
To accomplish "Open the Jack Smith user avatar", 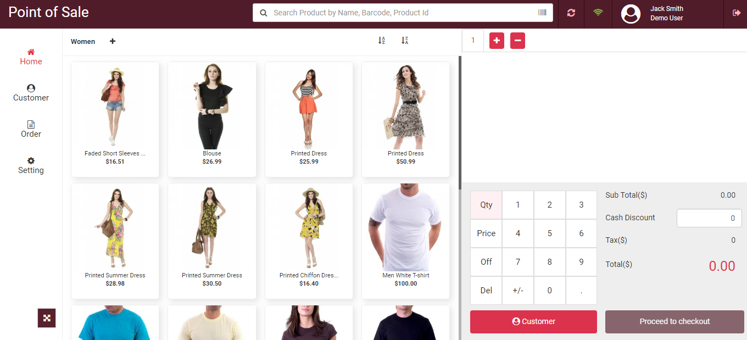I will tap(631, 14).
